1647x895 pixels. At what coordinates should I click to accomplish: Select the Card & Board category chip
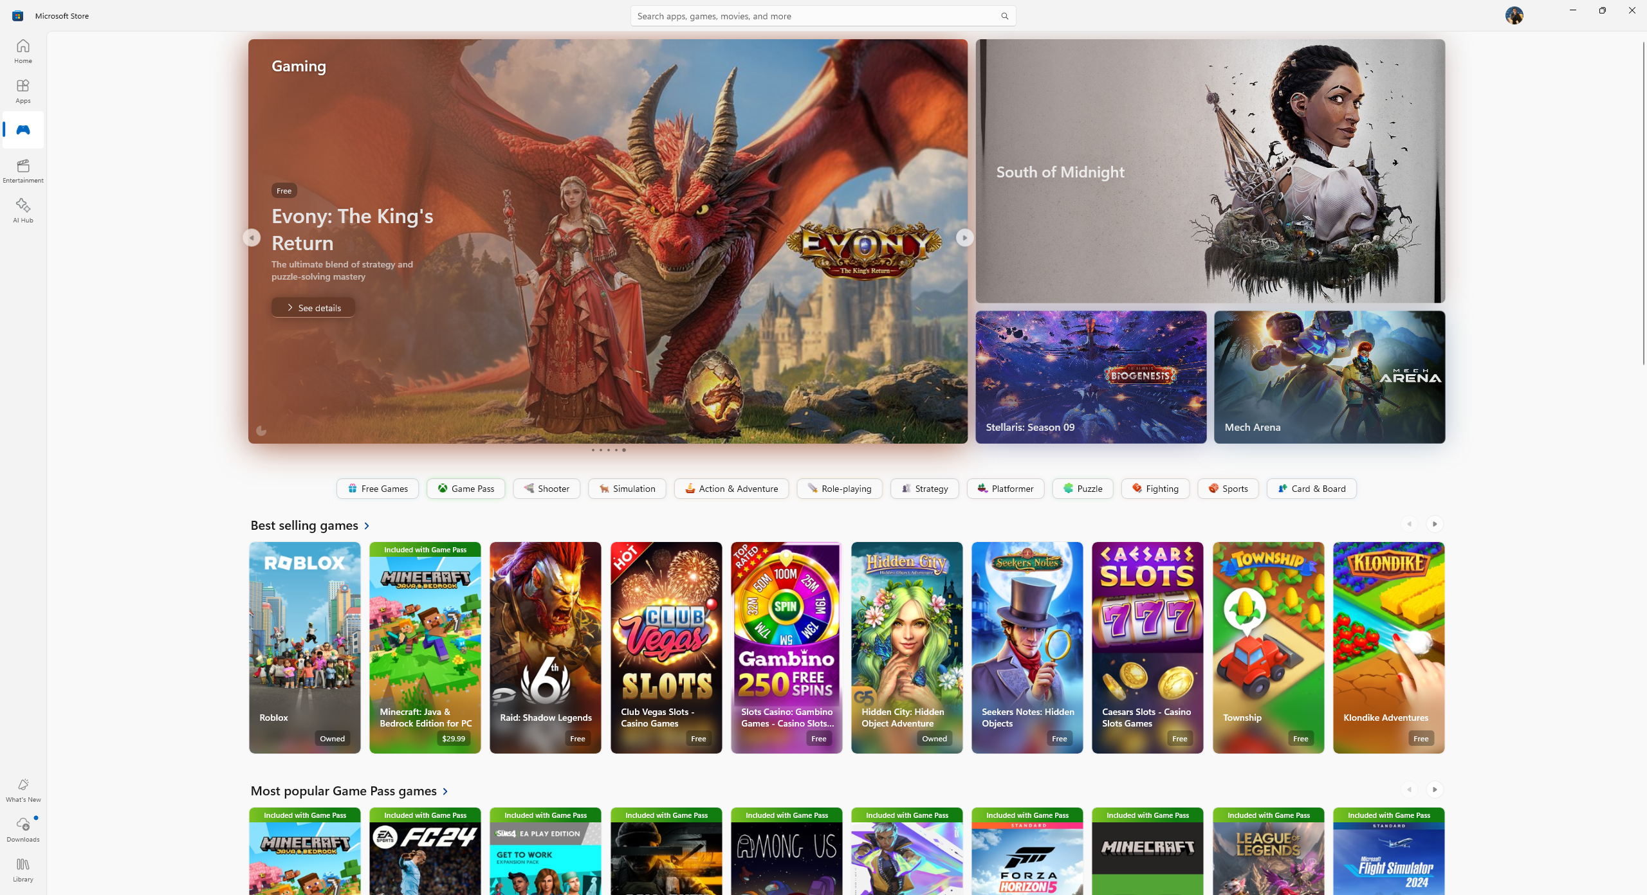[1311, 489]
